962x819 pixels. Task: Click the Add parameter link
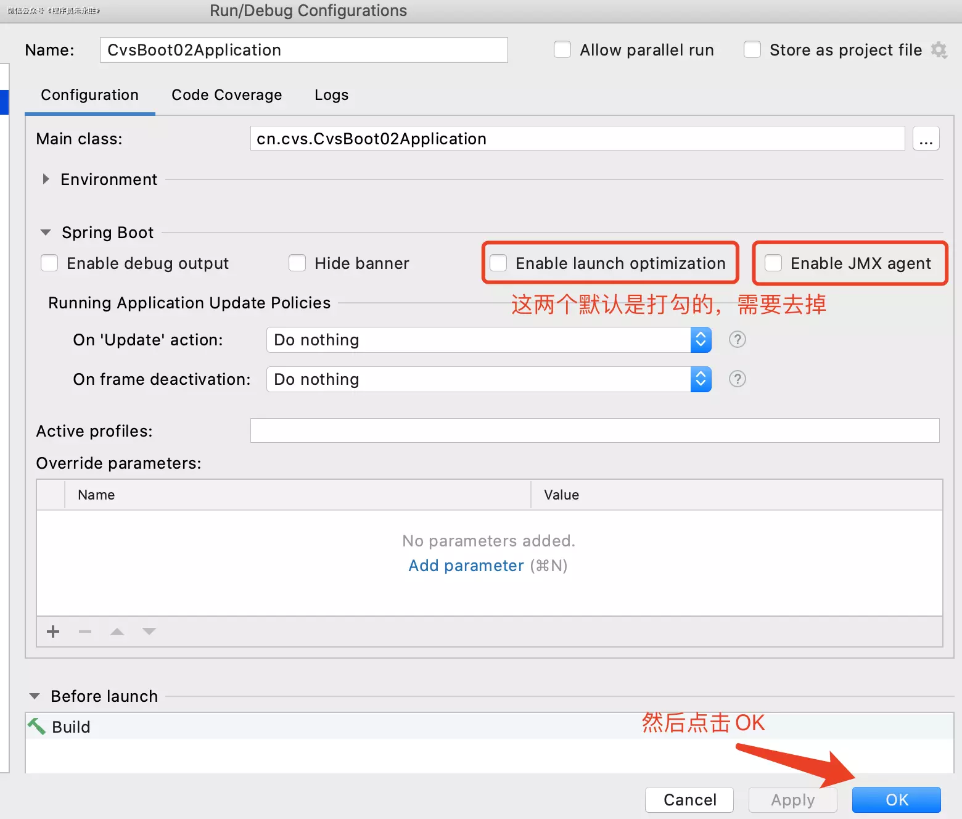[466, 566]
